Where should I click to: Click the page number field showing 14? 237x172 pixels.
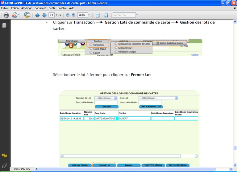click(52, 15)
